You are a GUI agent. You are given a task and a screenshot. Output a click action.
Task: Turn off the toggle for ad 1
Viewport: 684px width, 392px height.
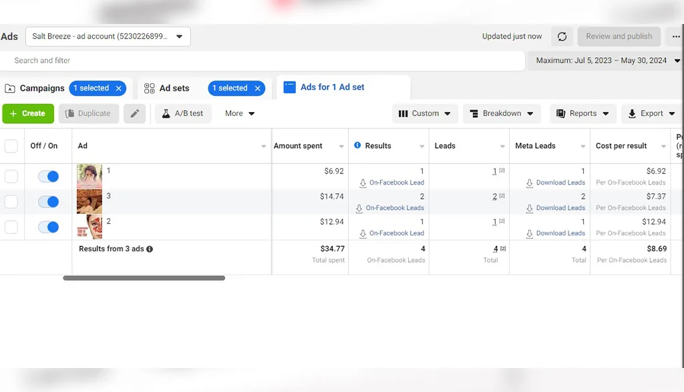pos(48,177)
